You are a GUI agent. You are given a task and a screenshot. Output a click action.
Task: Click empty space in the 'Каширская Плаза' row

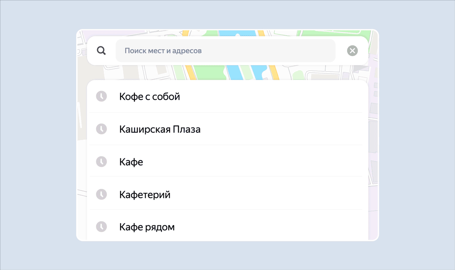[281, 129]
